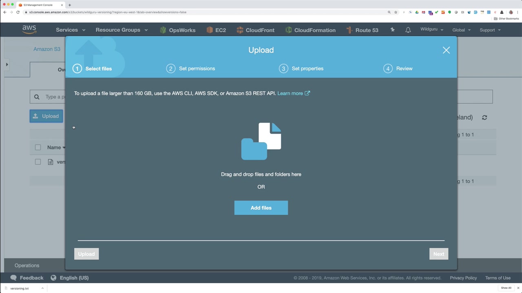Click the Next button in the dialog

pos(439,254)
